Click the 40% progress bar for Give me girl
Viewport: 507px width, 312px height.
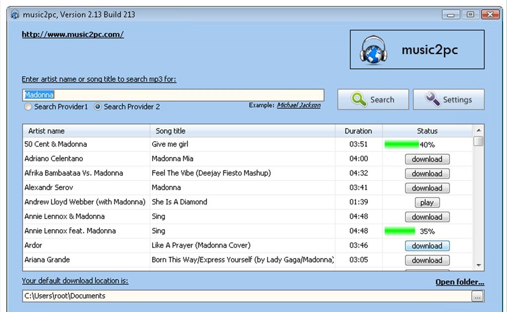(401, 145)
